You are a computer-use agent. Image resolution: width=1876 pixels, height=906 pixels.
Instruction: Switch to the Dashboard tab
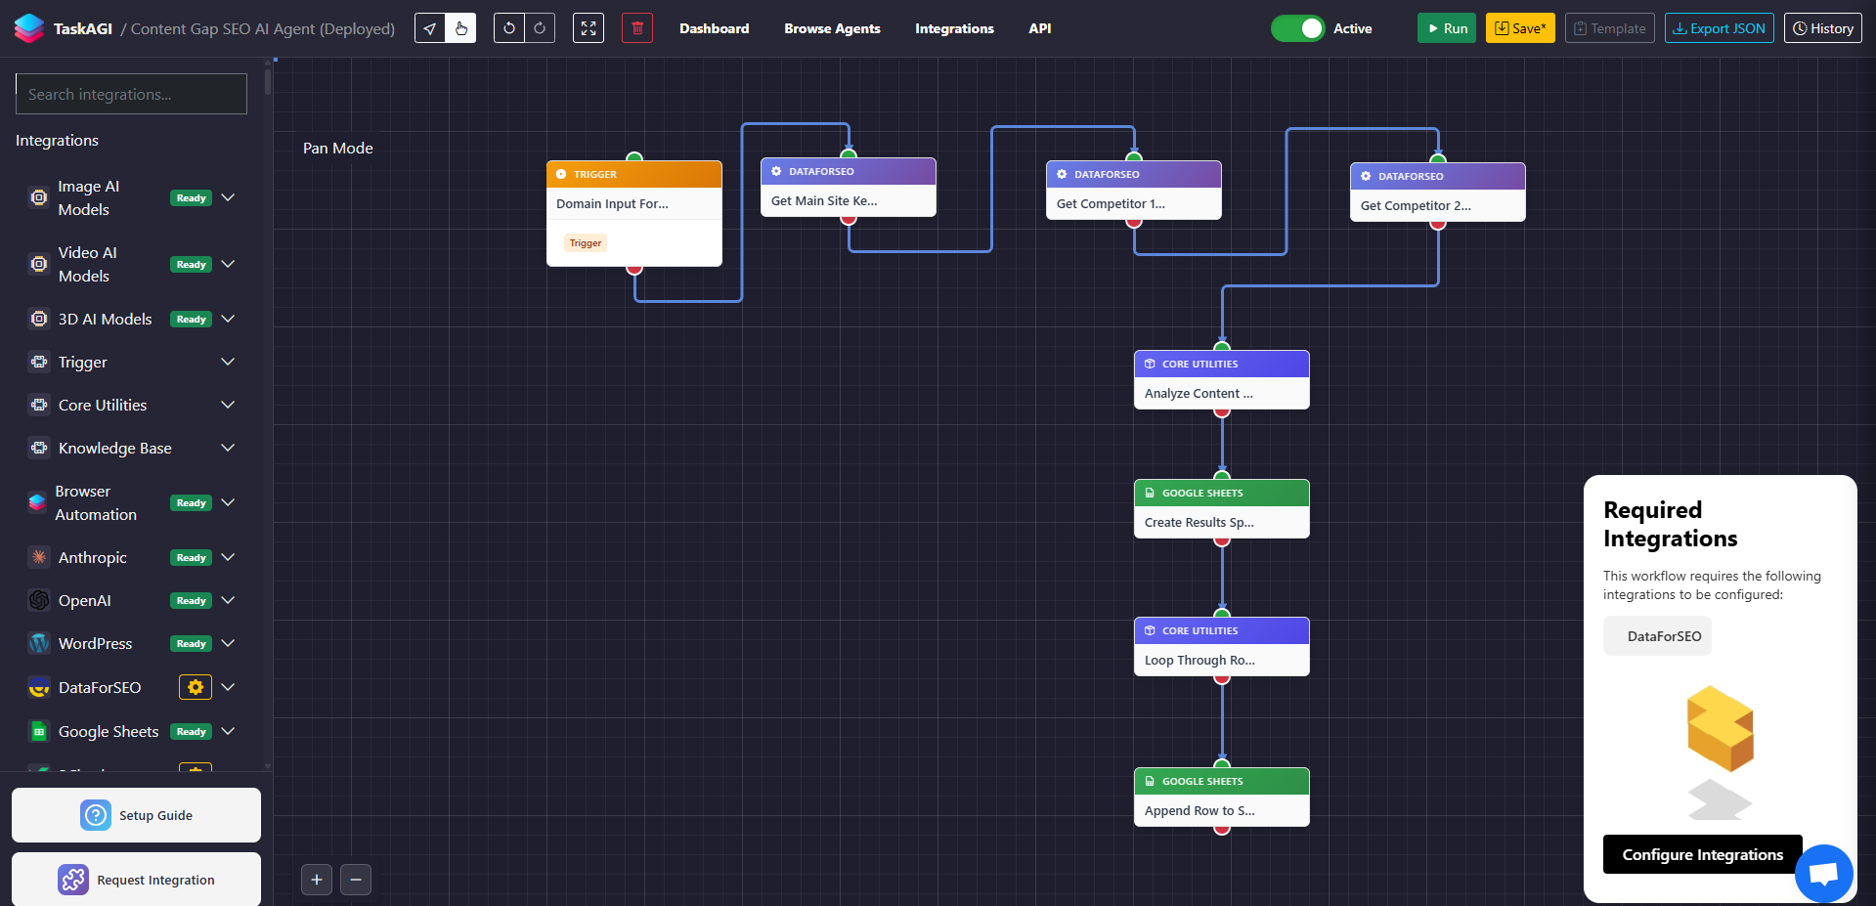(x=714, y=28)
